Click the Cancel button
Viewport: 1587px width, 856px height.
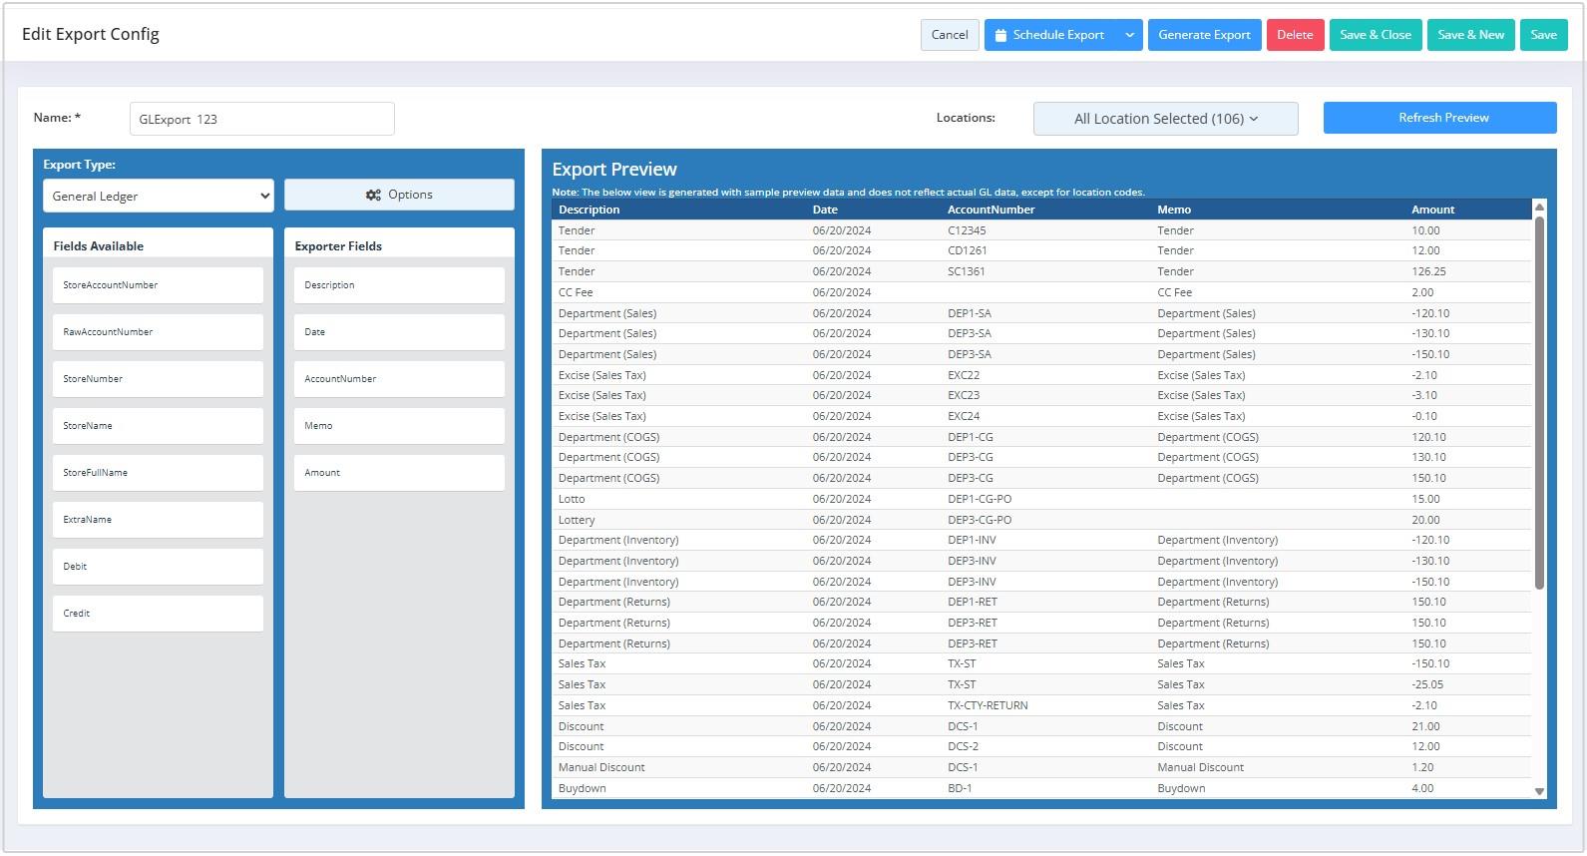point(949,35)
